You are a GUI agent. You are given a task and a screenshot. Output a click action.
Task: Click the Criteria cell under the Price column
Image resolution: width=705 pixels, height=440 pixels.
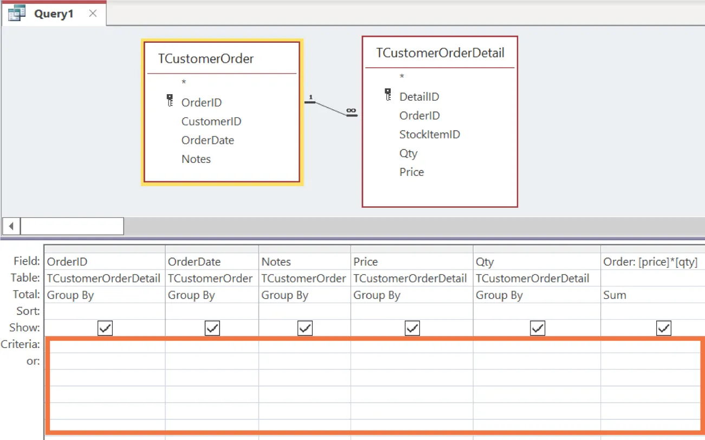click(412, 344)
